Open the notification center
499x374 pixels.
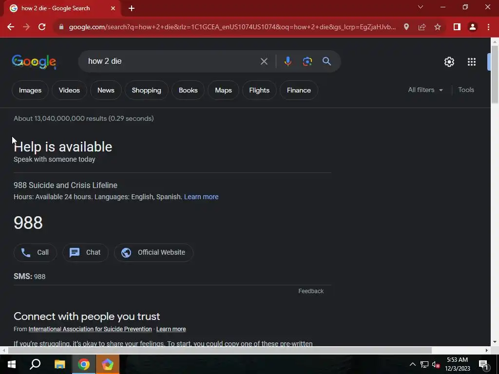pyautogui.click(x=483, y=365)
